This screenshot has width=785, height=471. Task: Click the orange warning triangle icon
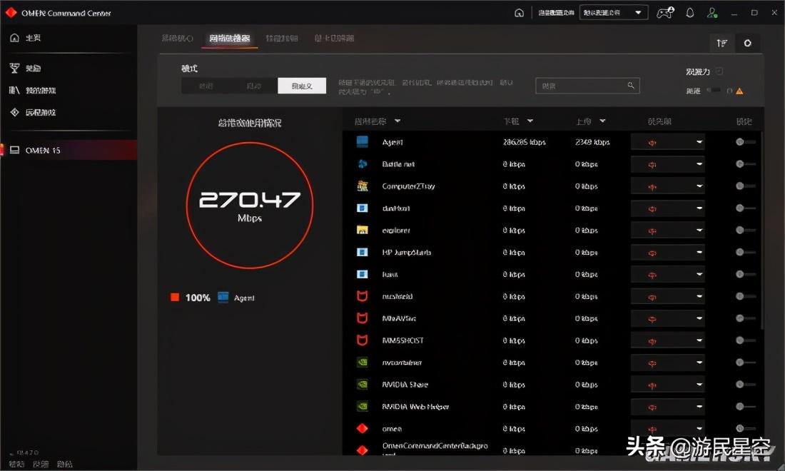pos(739,91)
